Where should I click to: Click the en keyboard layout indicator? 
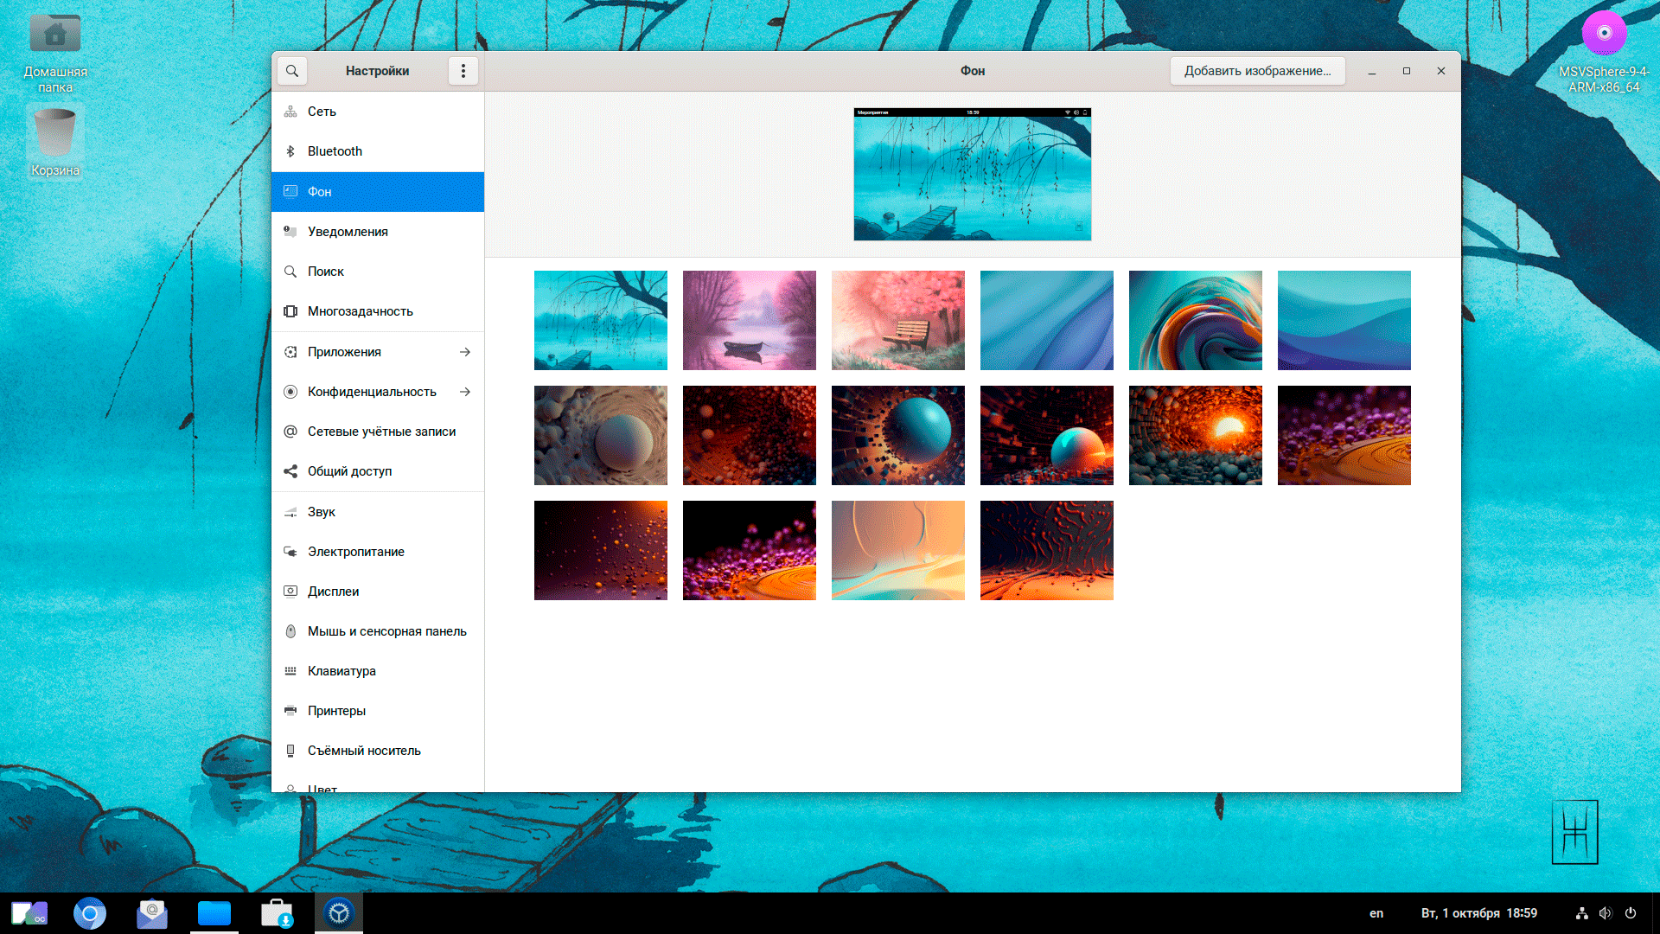1376,913
